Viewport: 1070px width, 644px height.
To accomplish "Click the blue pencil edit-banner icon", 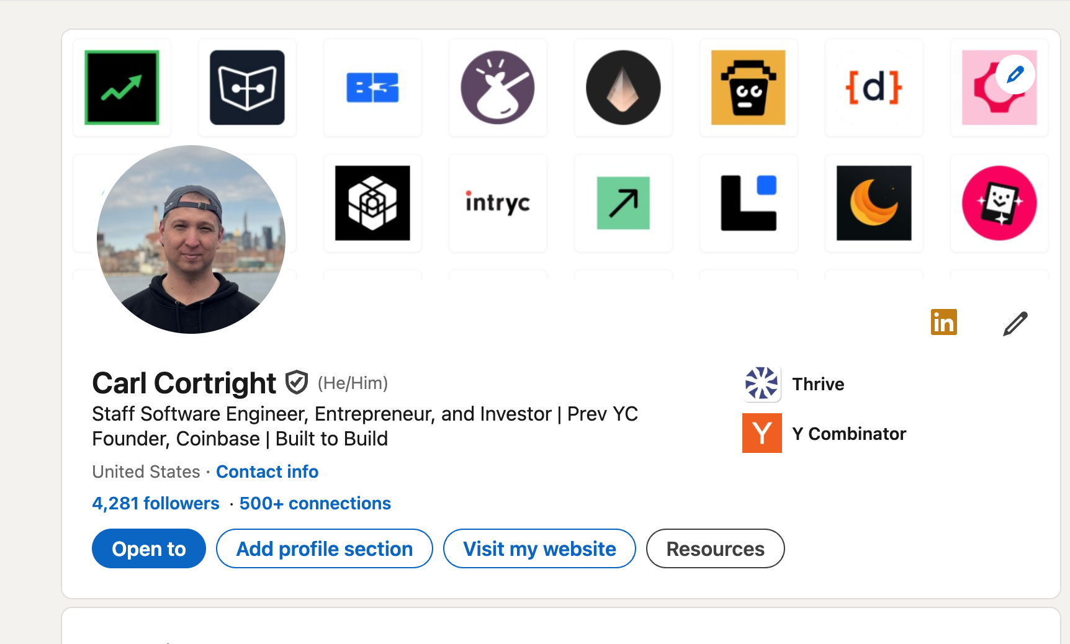I will (x=1015, y=75).
